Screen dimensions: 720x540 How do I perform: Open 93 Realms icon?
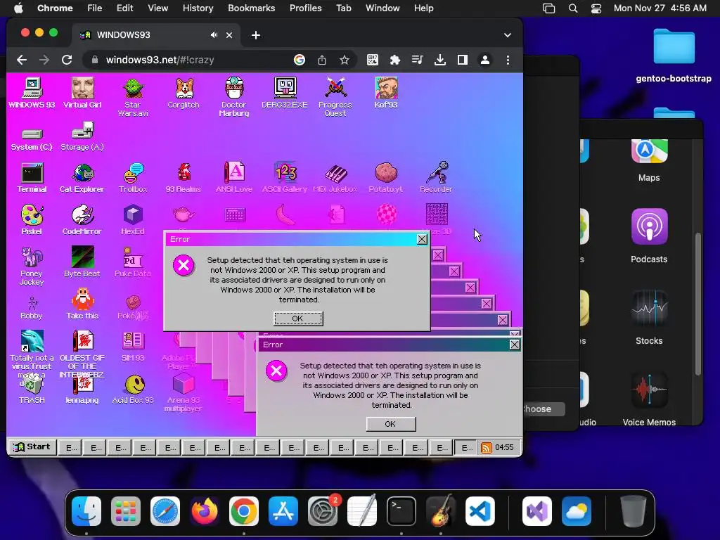[x=184, y=178]
